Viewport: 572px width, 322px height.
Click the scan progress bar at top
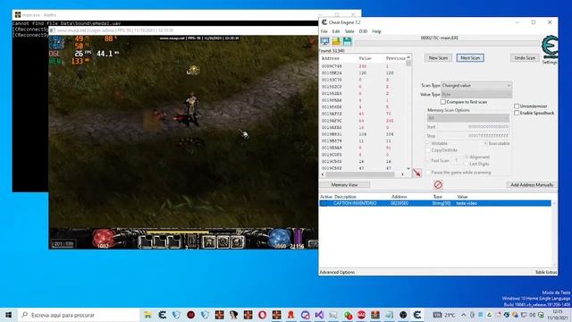click(x=447, y=44)
